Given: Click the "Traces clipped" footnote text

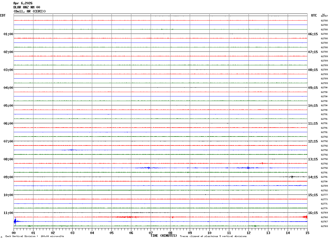Looking at the screenshot, I should click(x=213, y=236).
